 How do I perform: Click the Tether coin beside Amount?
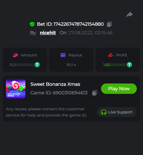pos(37,65)
